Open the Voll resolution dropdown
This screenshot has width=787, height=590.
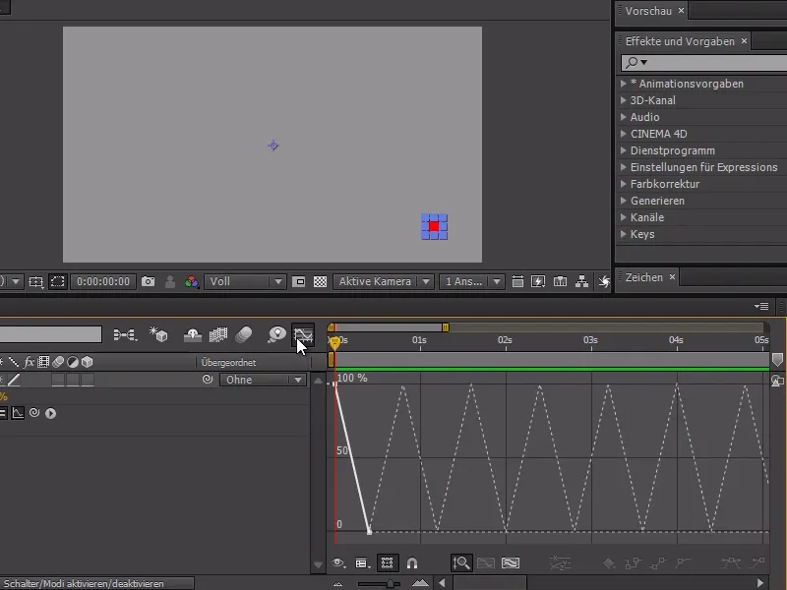(245, 281)
